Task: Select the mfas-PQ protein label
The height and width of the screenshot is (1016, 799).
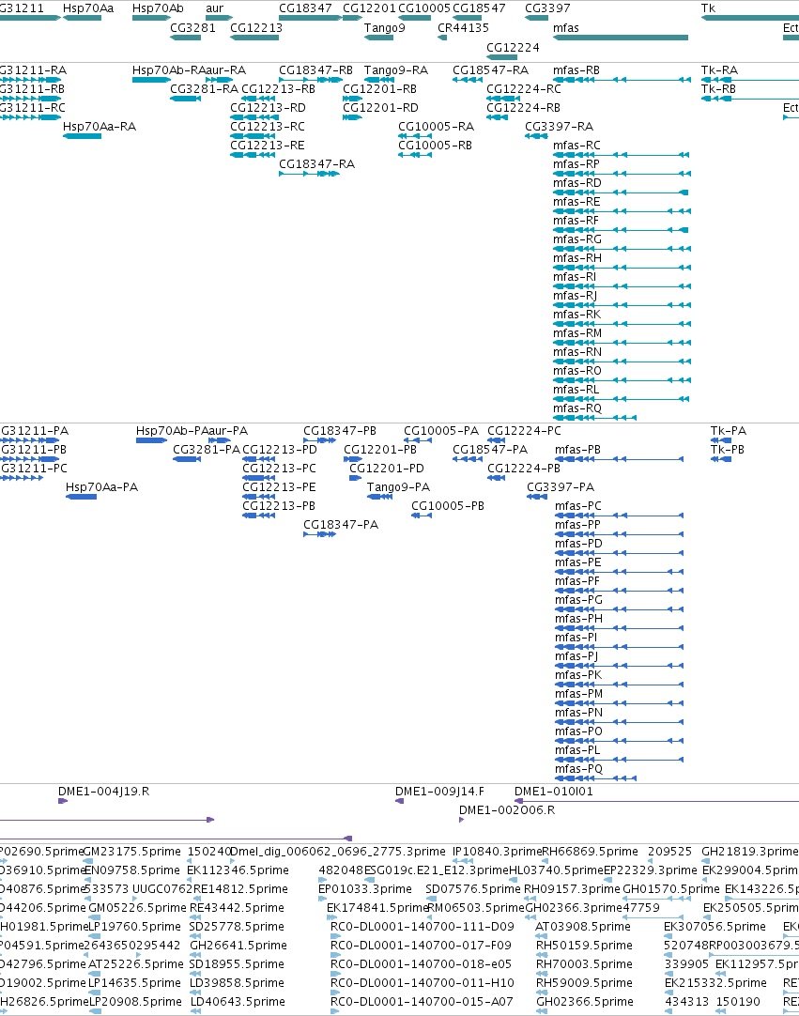Action: click(x=578, y=769)
